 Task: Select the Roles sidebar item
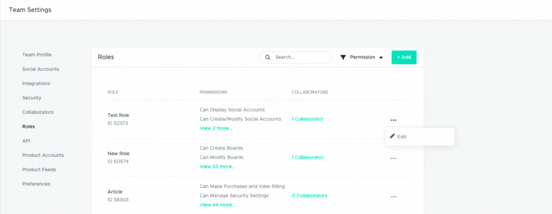29,126
